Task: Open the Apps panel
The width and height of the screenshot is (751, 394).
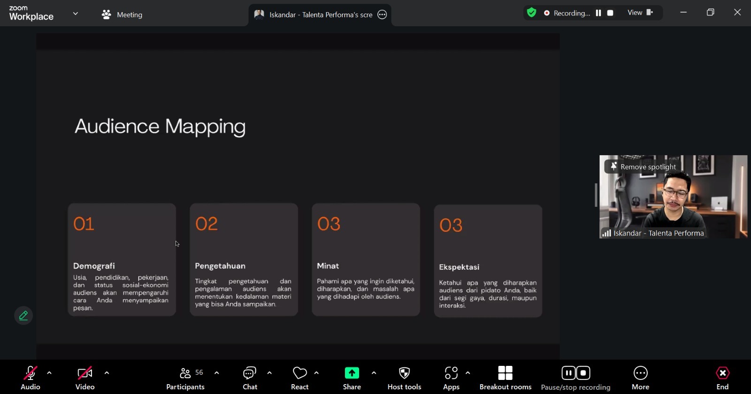Action: pos(451,378)
